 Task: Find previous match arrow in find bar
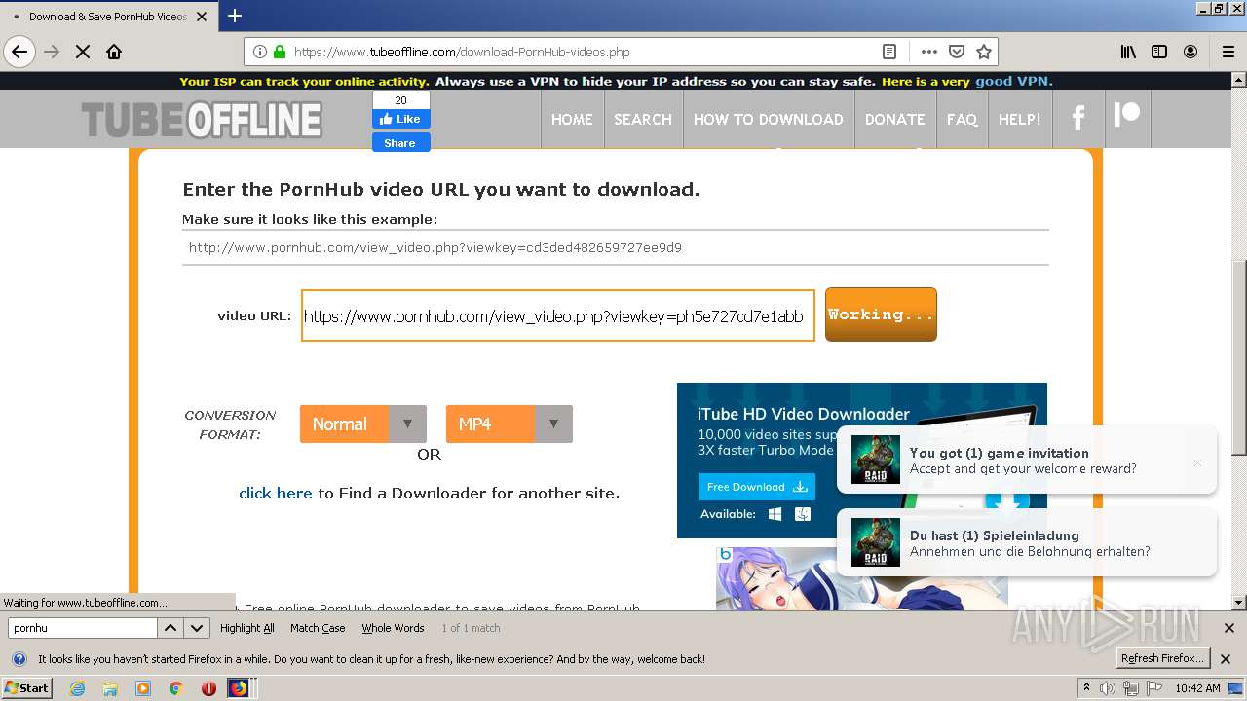coord(170,628)
